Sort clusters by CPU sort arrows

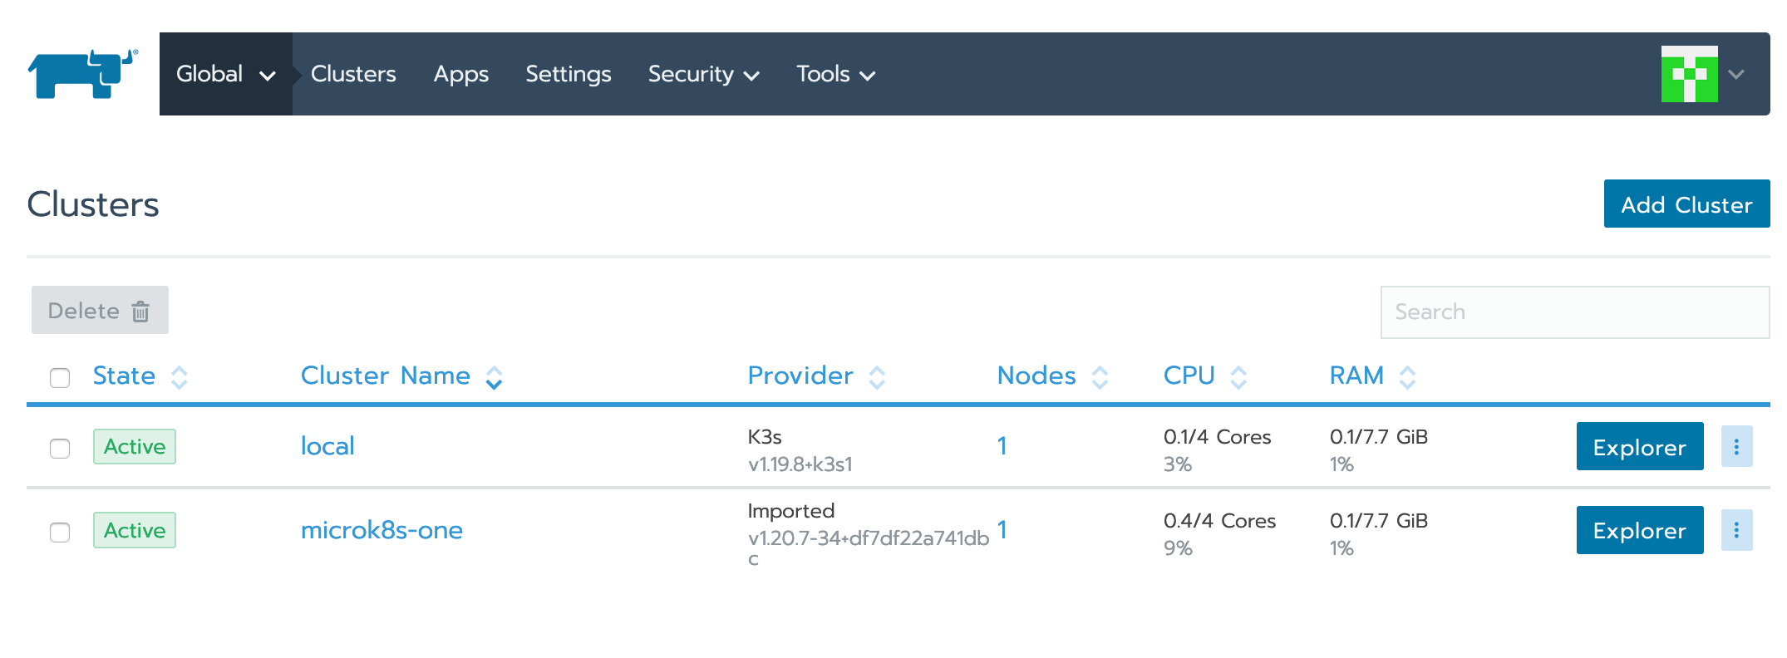point(1238,377)
